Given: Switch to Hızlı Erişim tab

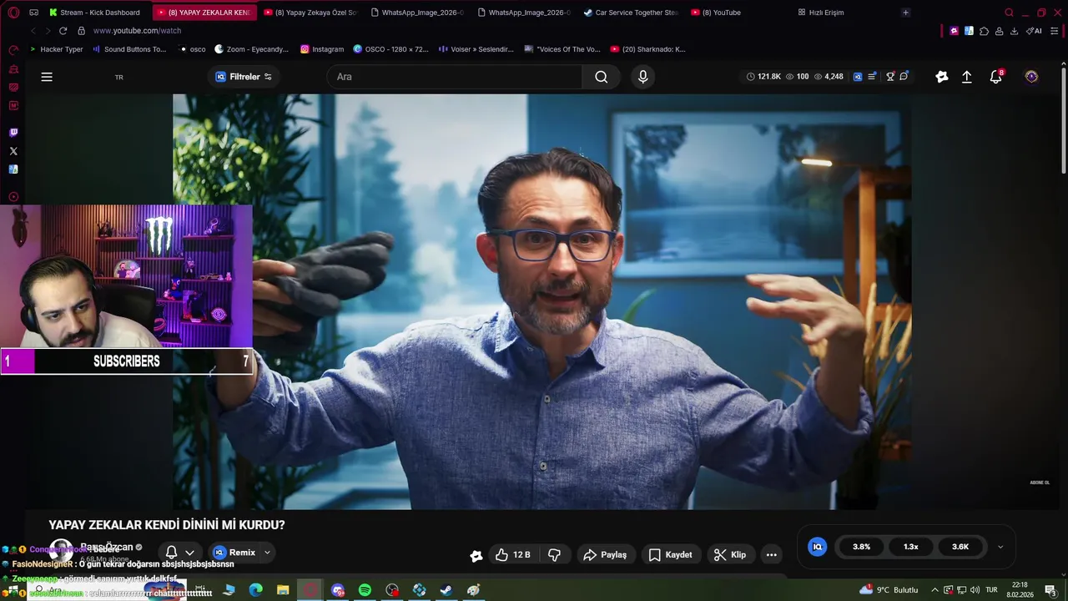Looking at the screenshot, I should [820, 13].
